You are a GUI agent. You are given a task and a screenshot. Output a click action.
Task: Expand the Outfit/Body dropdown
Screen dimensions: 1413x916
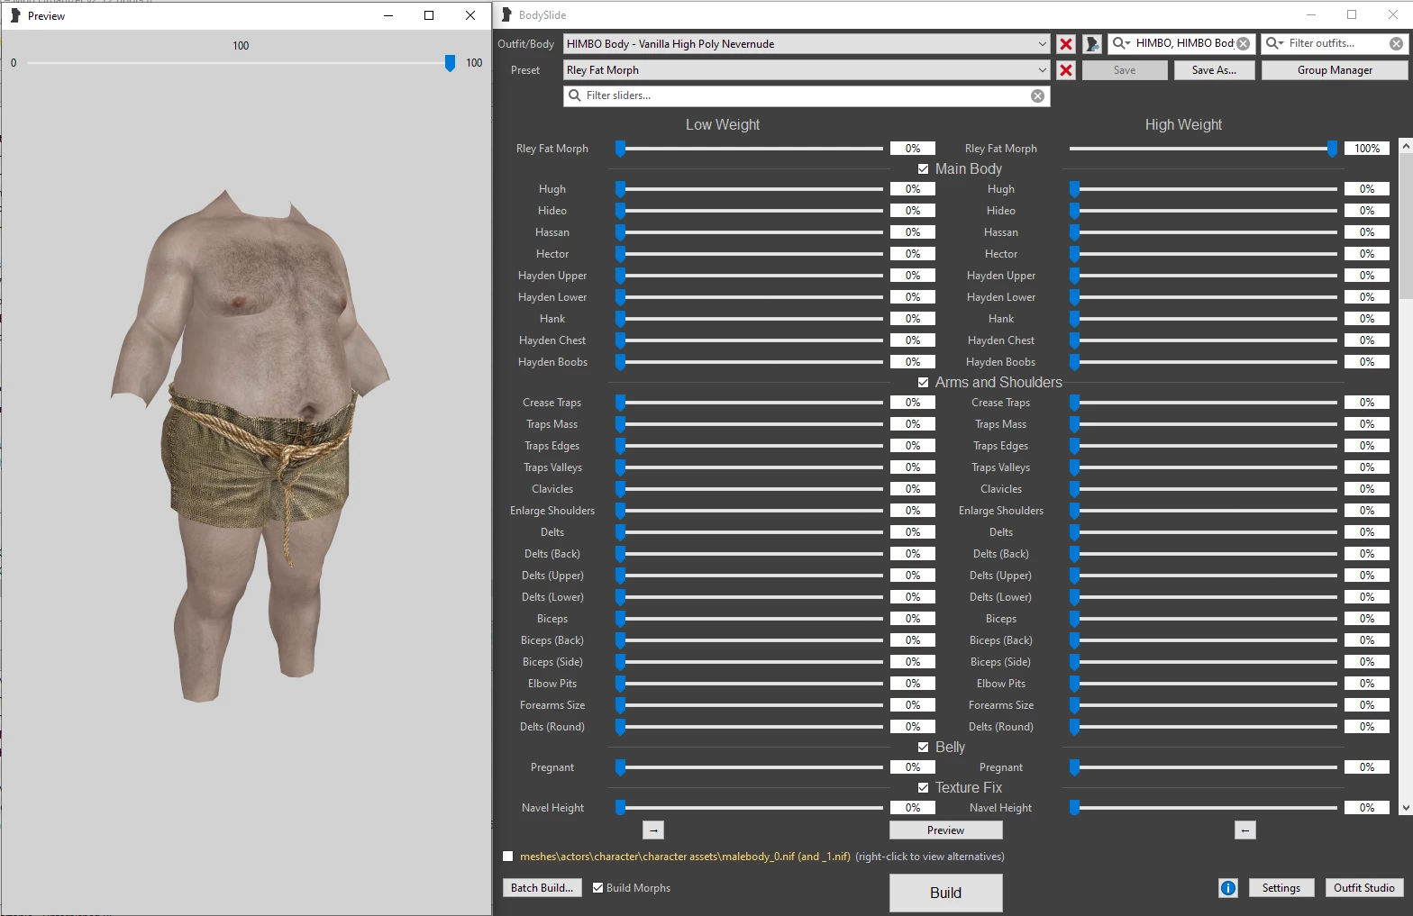click(x=807, y=43)
